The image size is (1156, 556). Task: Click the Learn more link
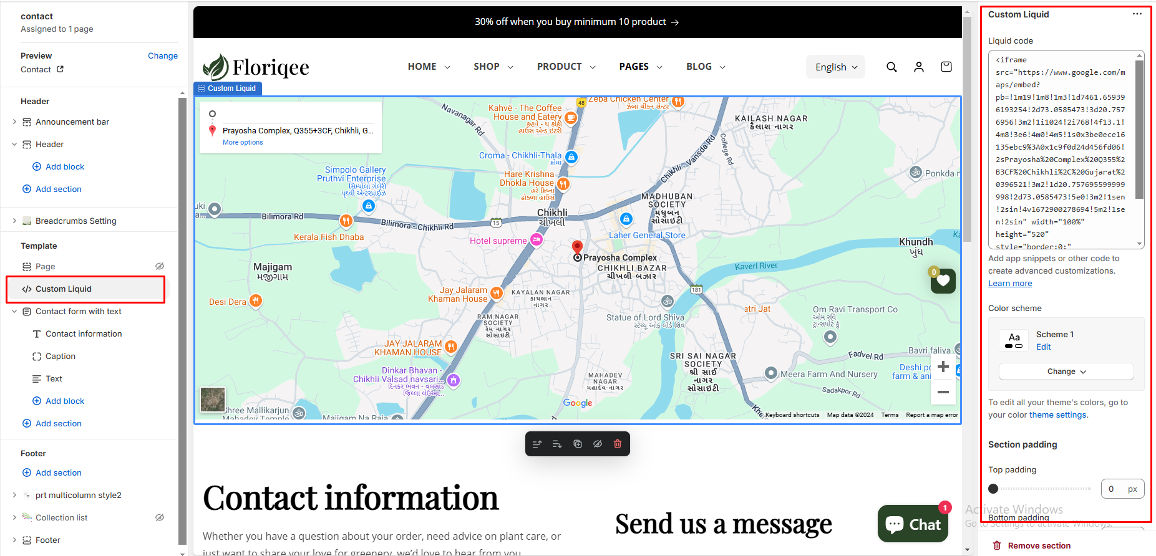pyautogui.click(x=1010, y=284)
